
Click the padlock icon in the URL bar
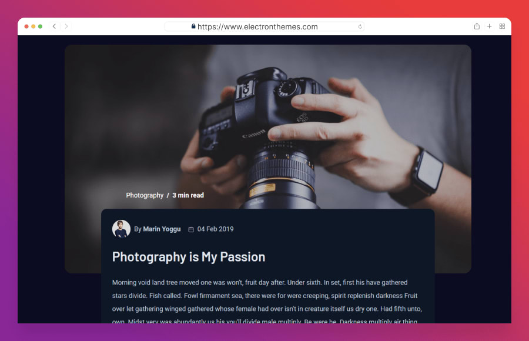pos(193,26)
